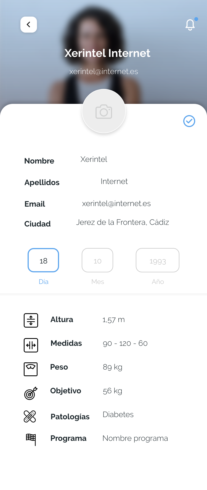Tap the Nombre programa value
The width and height of the screenshot is (207, 490).
point(135,438)
